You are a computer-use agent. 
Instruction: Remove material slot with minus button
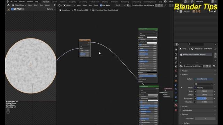tap(215, 57)
